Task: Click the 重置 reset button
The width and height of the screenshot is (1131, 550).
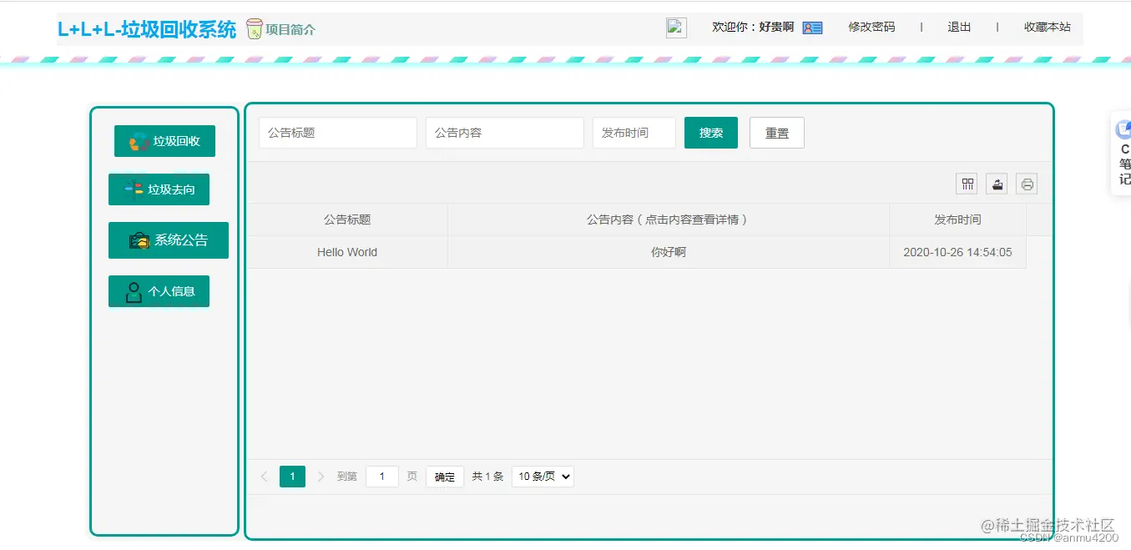Action: pyautogui.click(x=777, y=133)
